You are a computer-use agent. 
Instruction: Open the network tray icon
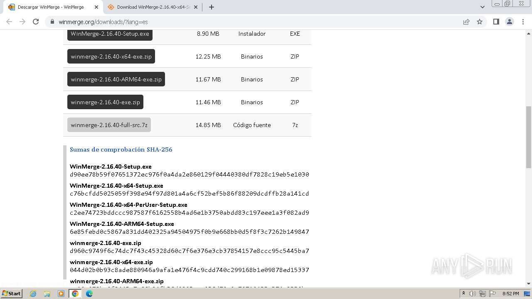pyautogui.click(x=483, y=294)
